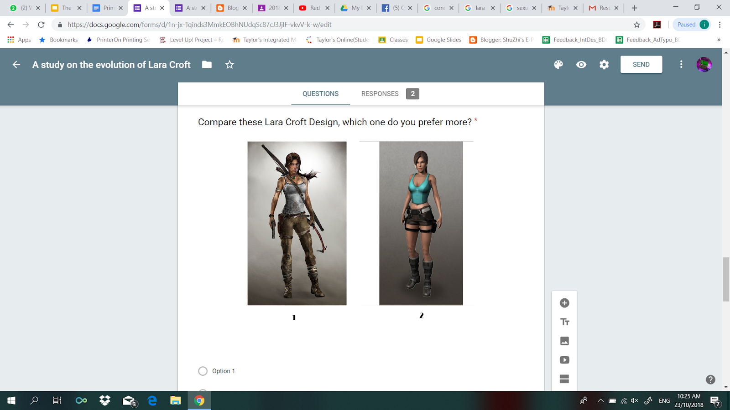Screen dimensions: 730x410
Task: Close the Blog browser tab
Action: point(245,8)
